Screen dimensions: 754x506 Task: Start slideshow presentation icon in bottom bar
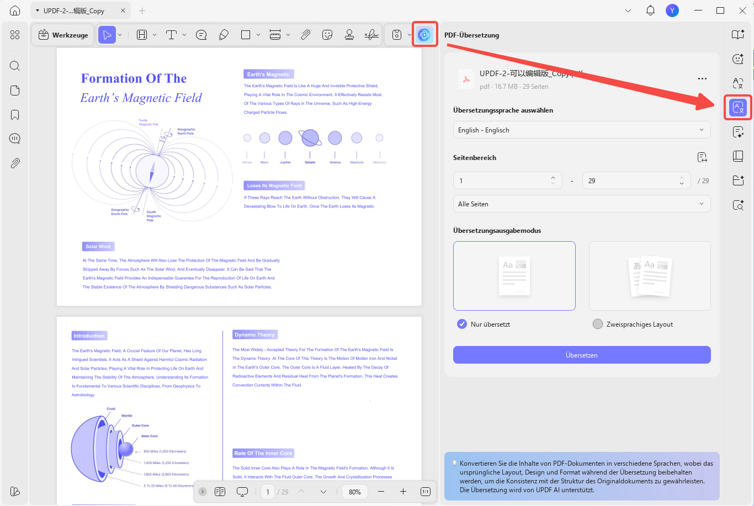pos(242,492)
